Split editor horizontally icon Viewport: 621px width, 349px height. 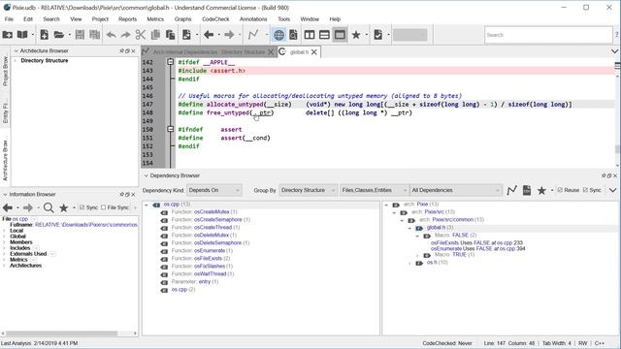(x=324, y=35)
